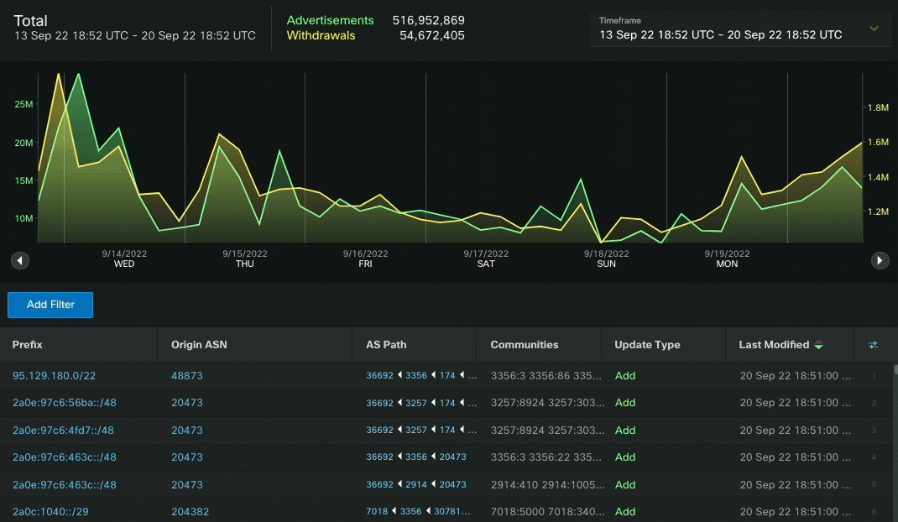Sort table by Prefix column header

click(28, 345)
